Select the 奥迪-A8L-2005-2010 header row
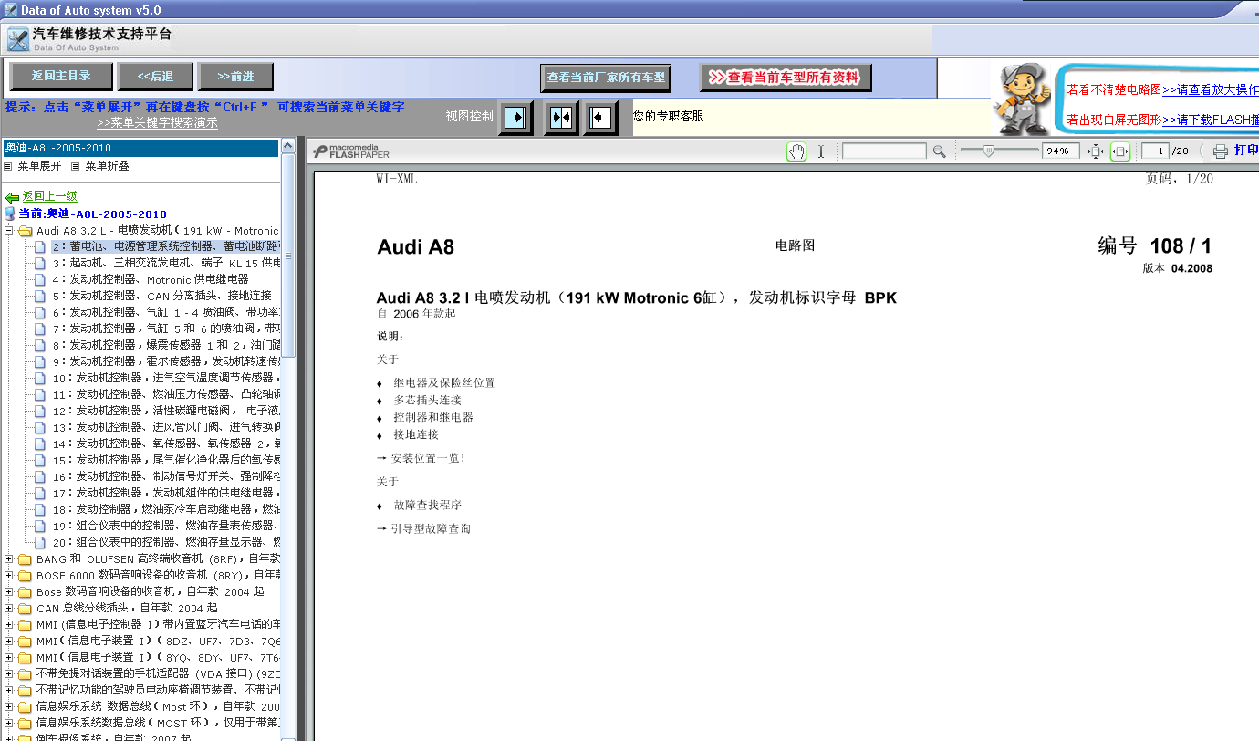 [x=140, y=148]
